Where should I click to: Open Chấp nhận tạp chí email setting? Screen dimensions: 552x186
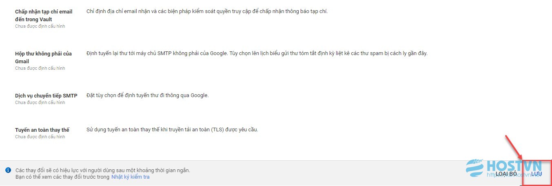(44, 15)
